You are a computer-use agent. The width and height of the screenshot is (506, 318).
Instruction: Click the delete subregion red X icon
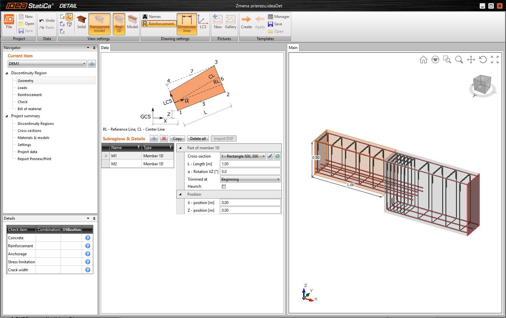coord(164,139)
